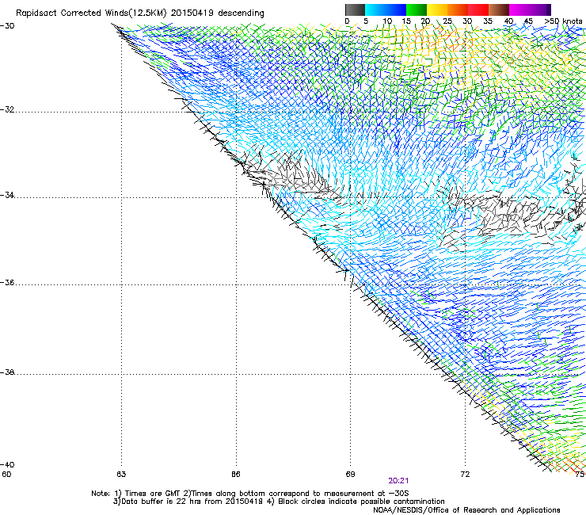Click the '60' longitude axis label

pos(6,475)
